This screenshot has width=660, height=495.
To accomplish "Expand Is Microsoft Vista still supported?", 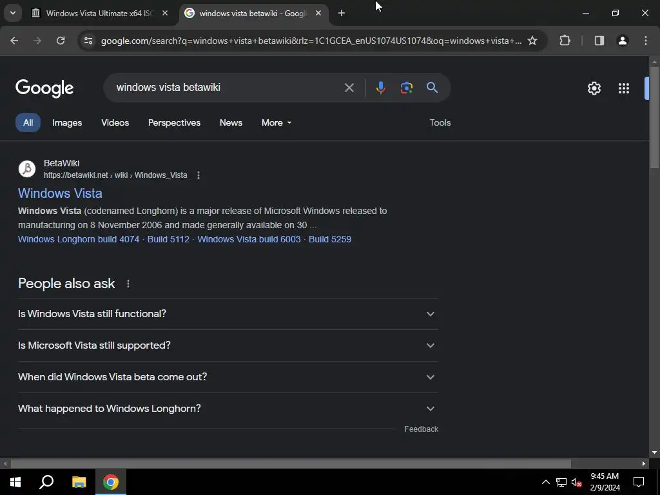I will click(x=228, y=345).
